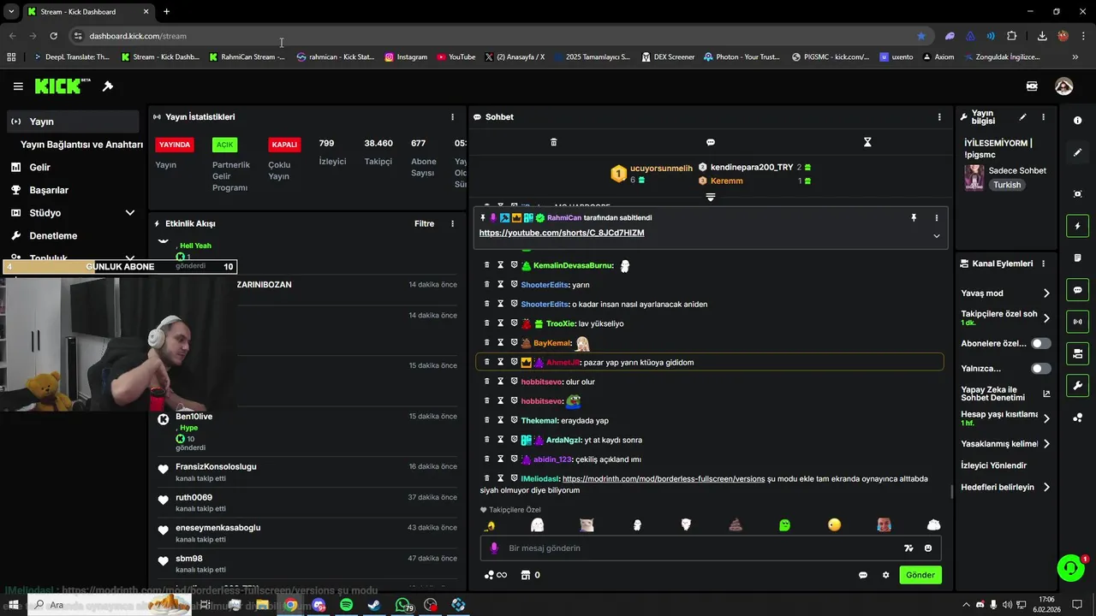Click the translate icon in the message box

[908, 548]
